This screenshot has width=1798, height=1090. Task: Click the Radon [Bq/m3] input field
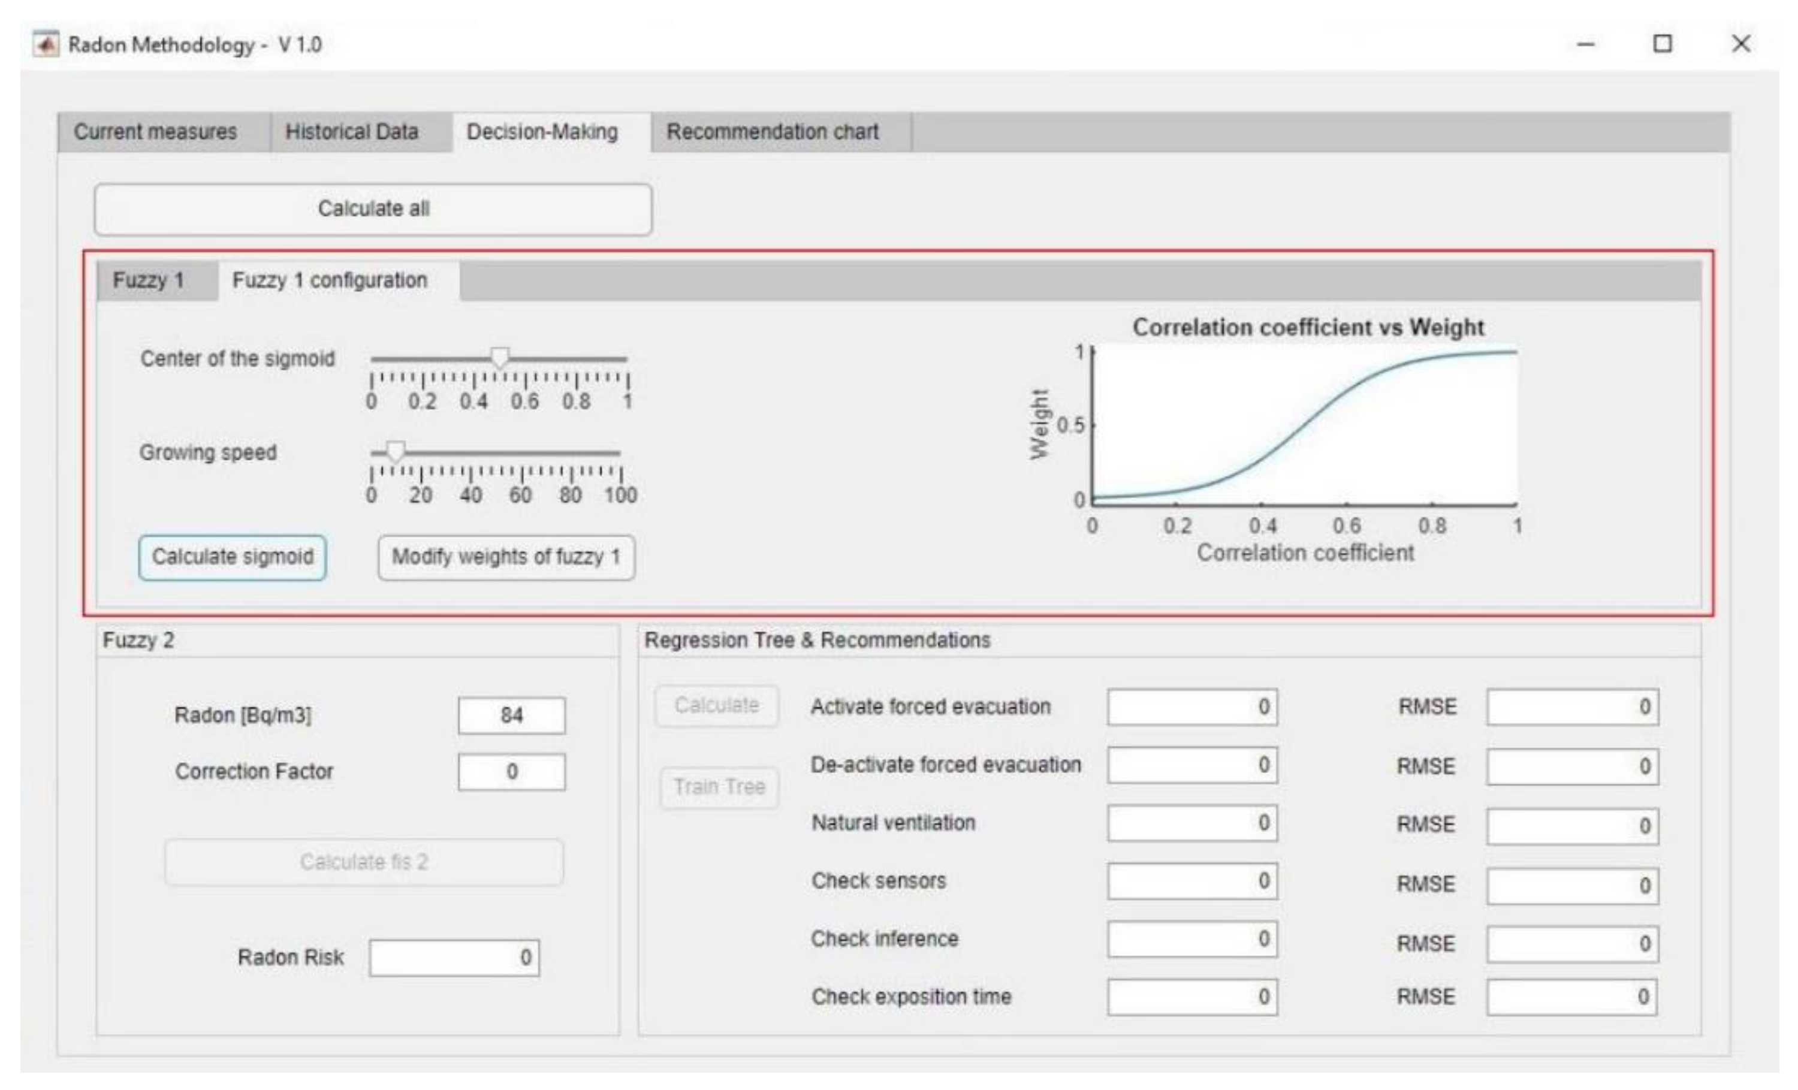(511, 715)
